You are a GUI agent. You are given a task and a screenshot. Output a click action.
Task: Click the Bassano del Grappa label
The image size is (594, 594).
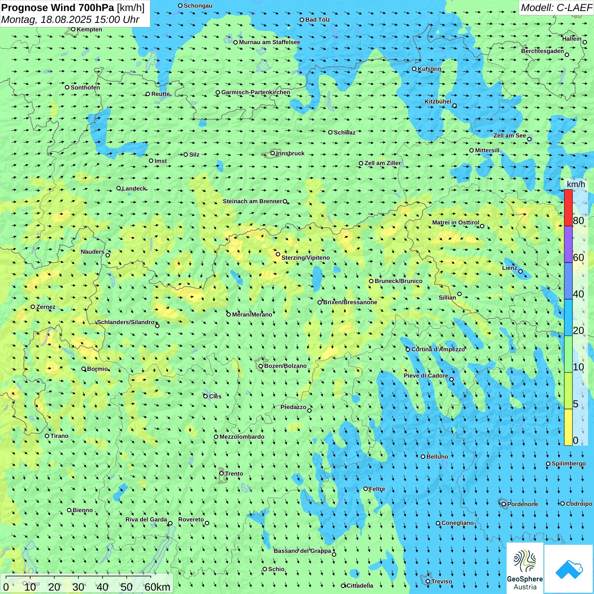click(x=303, y=551)
